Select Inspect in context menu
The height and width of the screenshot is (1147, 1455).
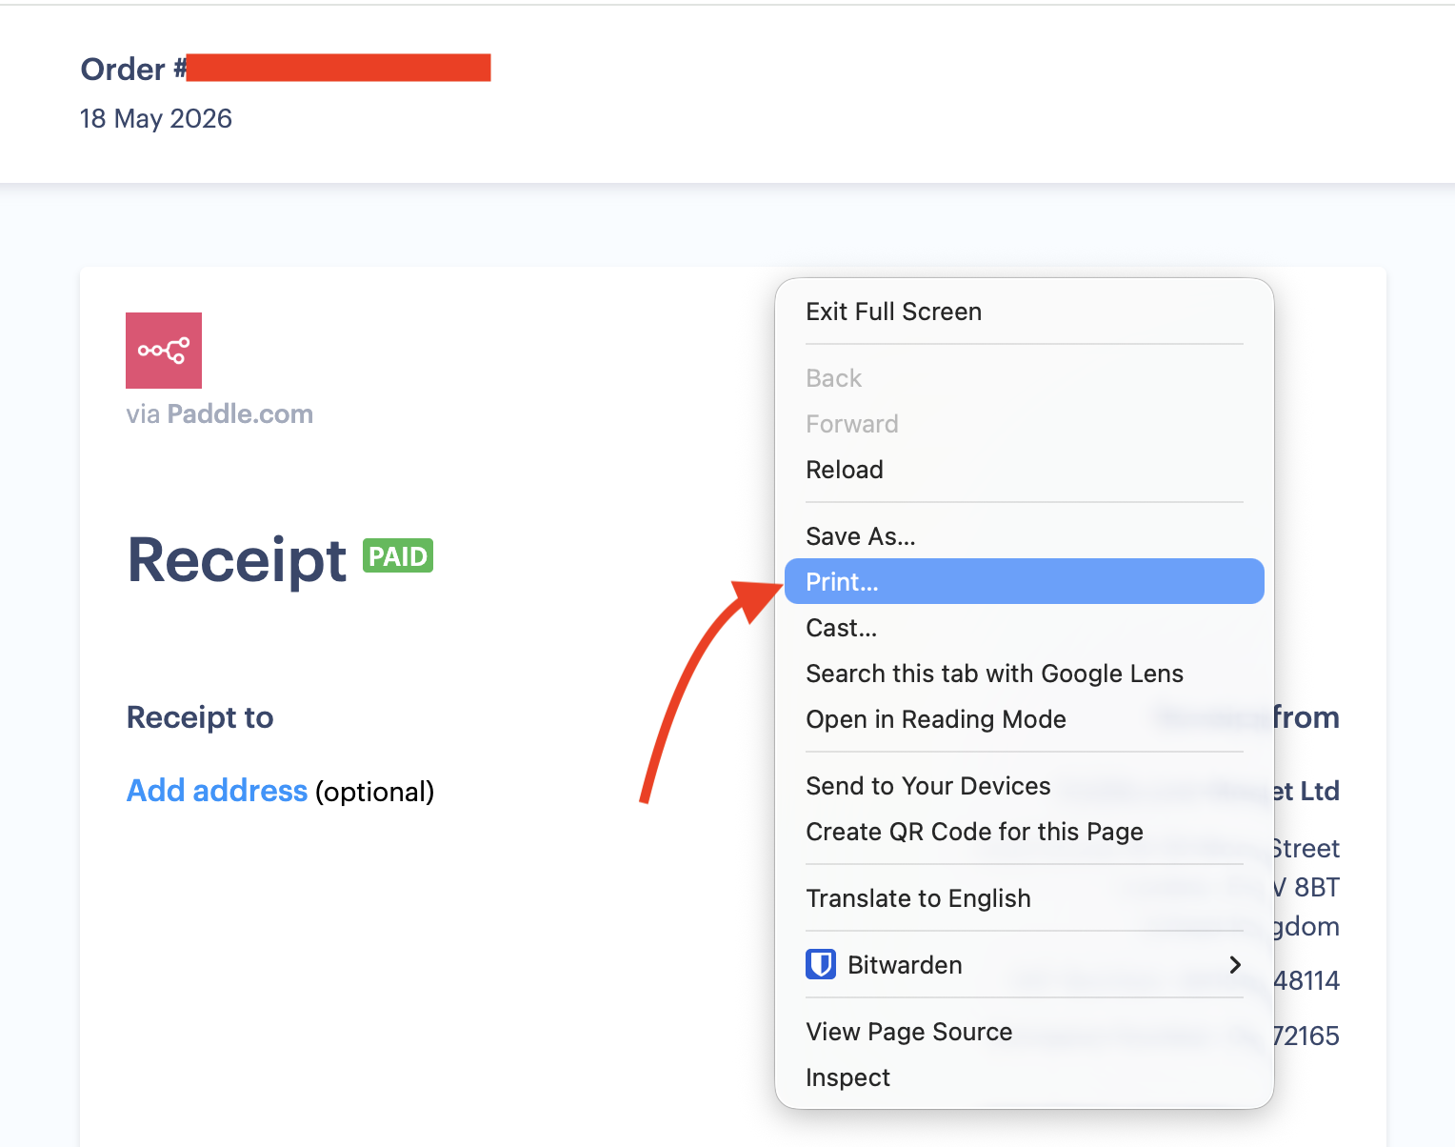coord(1025,1077)
